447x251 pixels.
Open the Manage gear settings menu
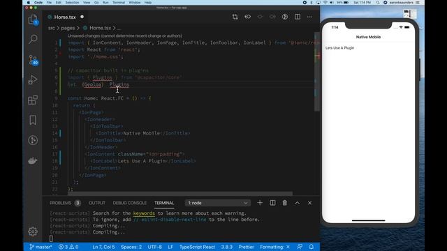point(33,231)
